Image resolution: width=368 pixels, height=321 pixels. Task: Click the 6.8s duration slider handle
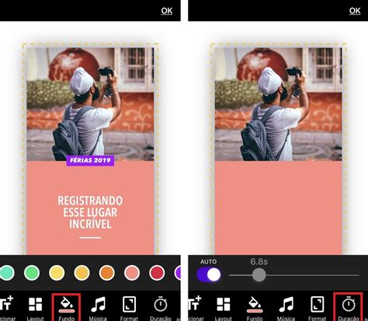[259, 275]
